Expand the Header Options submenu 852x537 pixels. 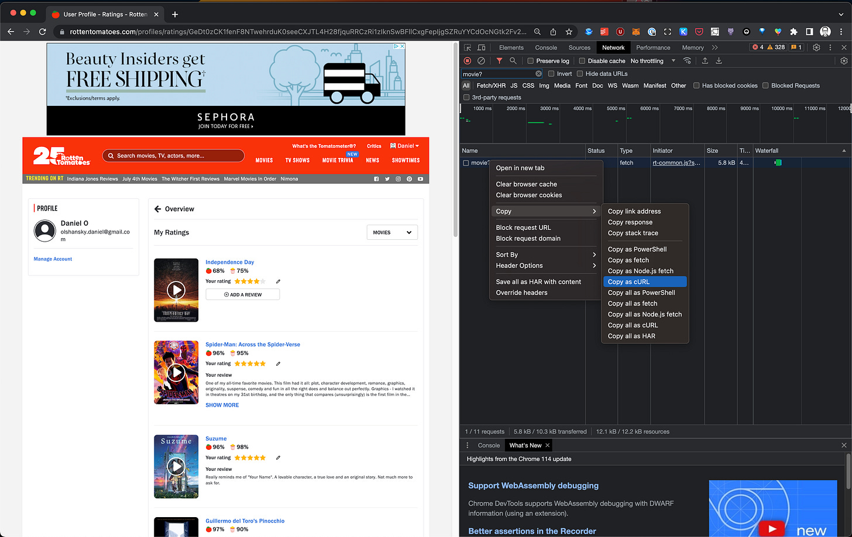pyautogui.click(x=545, y=266)
